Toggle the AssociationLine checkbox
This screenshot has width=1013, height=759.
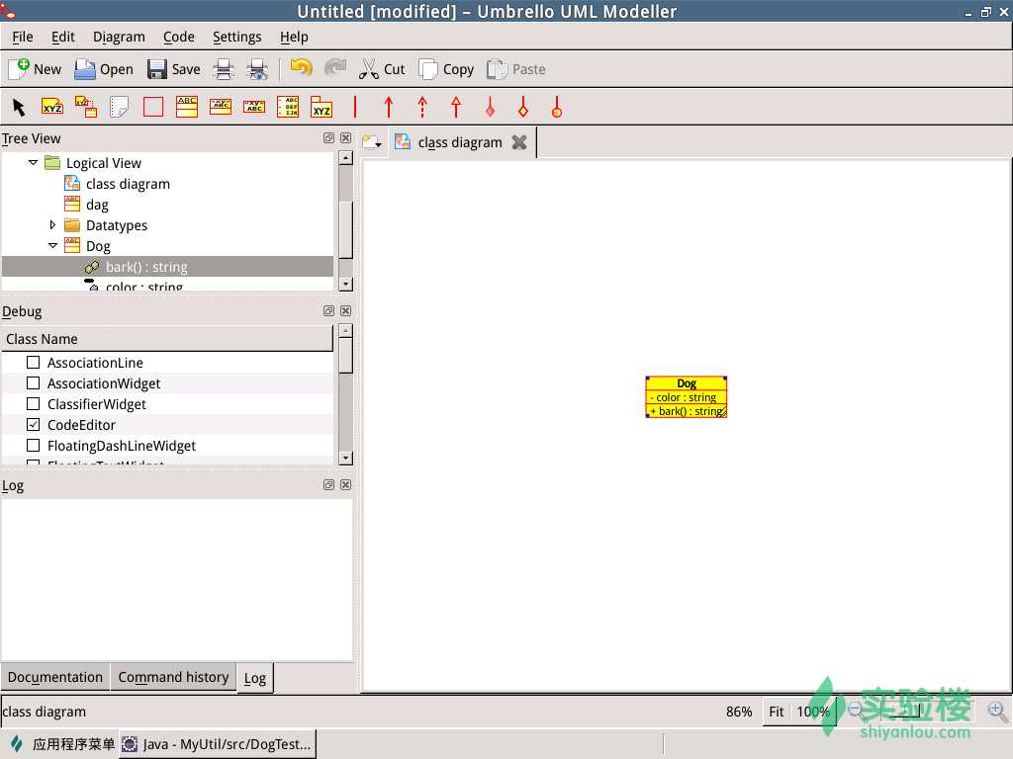tap(33, 362)
